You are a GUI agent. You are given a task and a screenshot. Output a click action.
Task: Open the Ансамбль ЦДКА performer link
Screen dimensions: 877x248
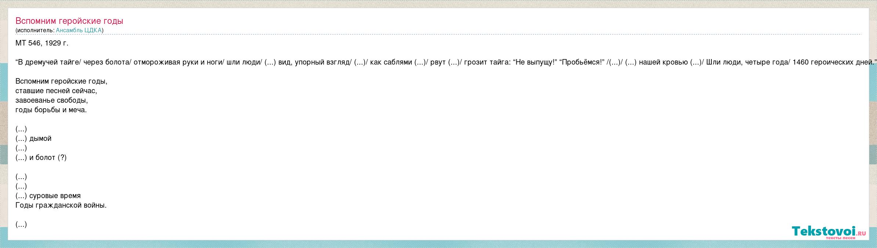79,30
